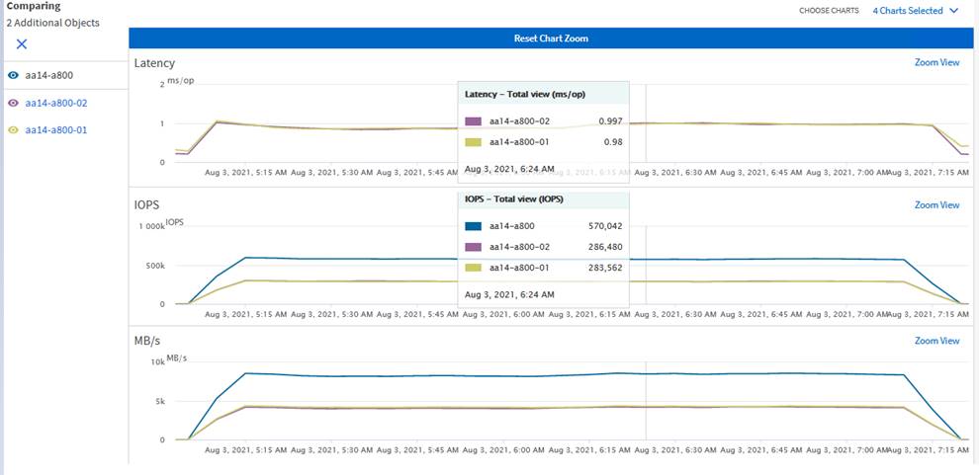Viewport: 979px width, 475px height.
Task: Click the Latency chart title
Action: click(154, 63)
